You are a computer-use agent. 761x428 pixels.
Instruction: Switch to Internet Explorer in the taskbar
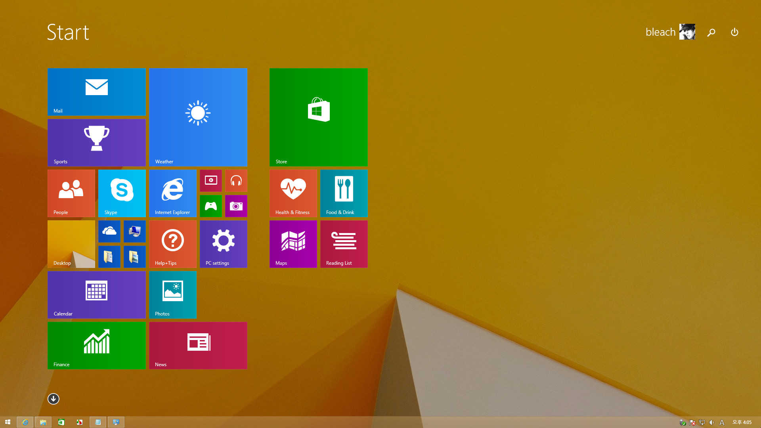click(x=25, y=422)
